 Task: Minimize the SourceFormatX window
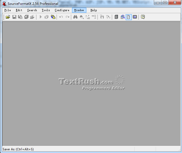pos(158,3)
